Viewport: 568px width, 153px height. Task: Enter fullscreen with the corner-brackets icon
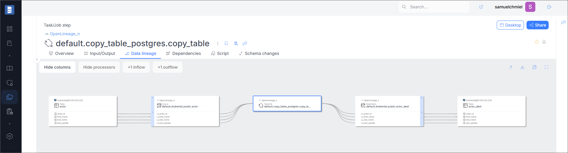546,67
